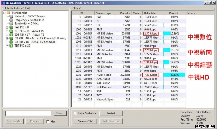The image size is (217, 129).
Task: Select the MPEG Audio row PID 0x03FE
Action: click(x=129, y=67)
